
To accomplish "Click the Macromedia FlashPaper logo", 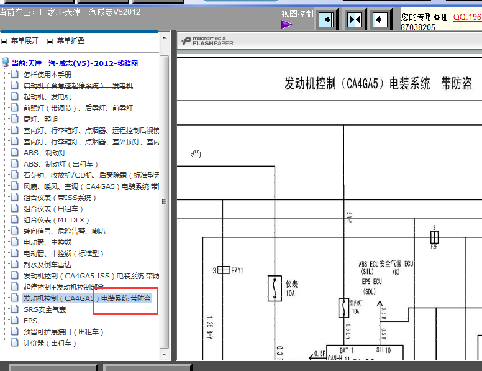I will (x=207, y=41).
